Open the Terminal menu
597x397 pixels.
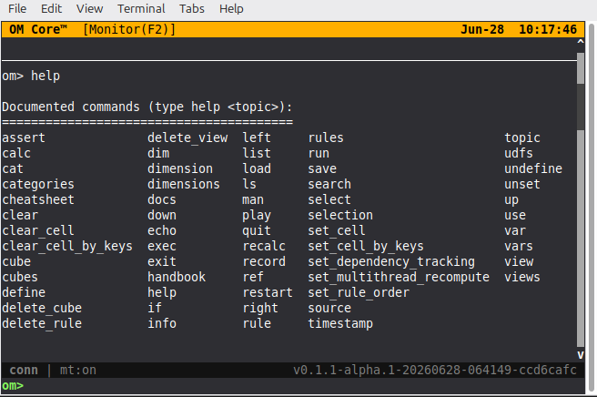[141, 8]
